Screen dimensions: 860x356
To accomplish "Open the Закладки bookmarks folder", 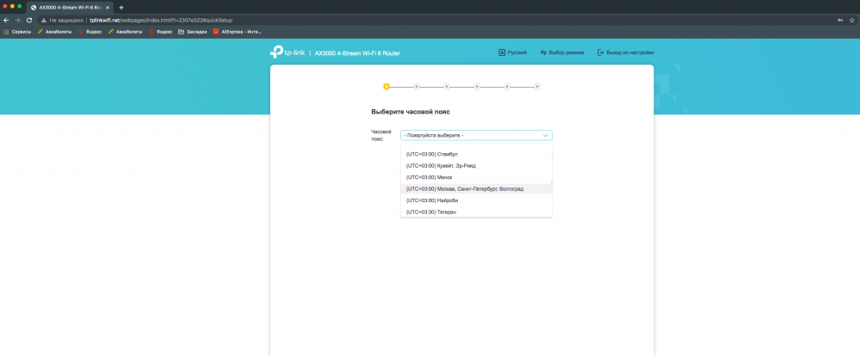I will pos(192,32).
